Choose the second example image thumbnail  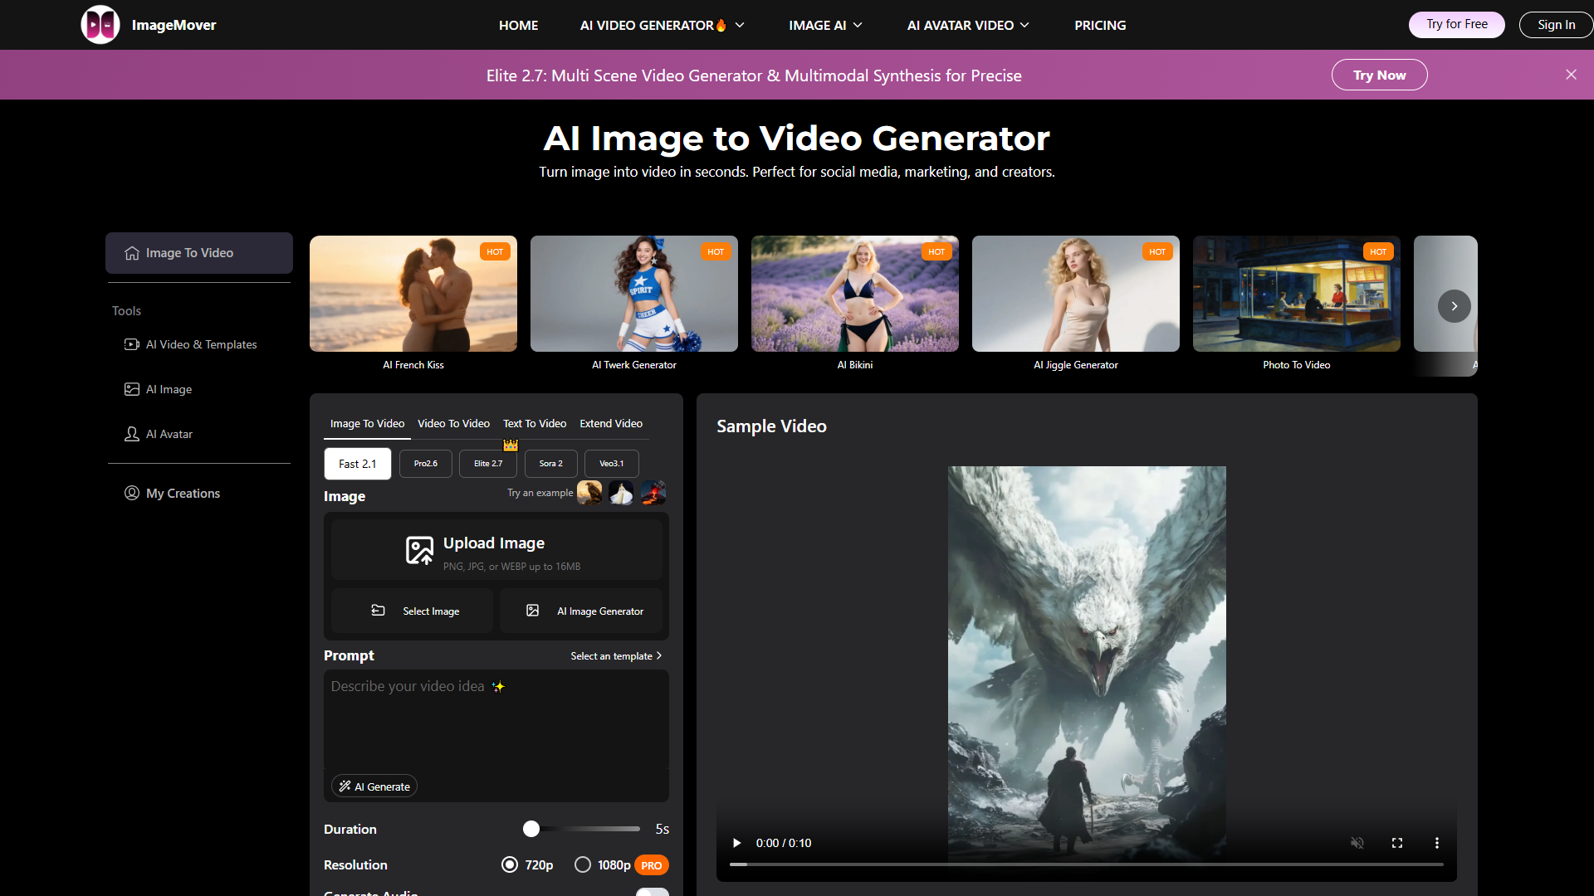(621, 493)
